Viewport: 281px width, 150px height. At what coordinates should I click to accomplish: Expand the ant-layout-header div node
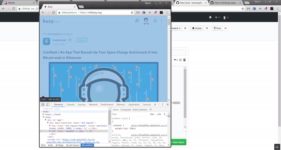click(x=50, y=126)
